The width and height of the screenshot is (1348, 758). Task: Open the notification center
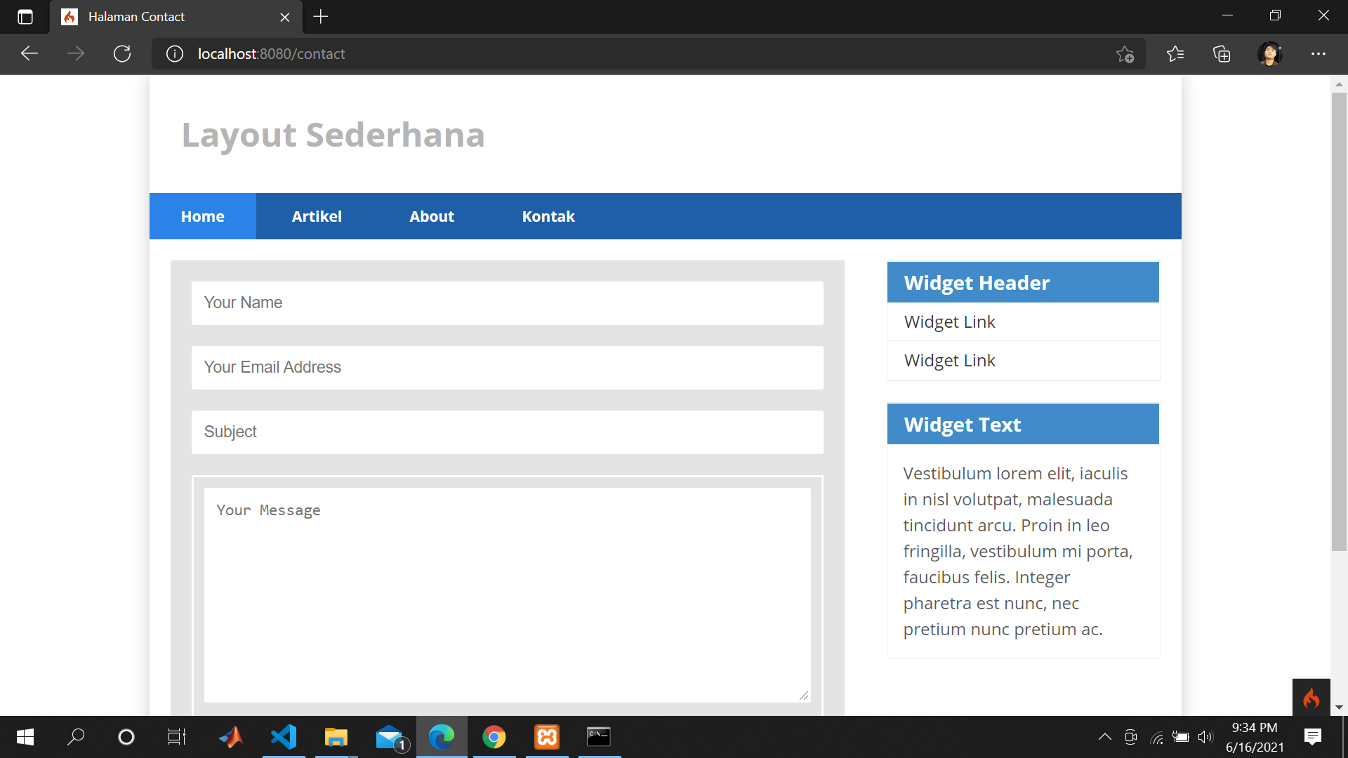point(1313,737)
